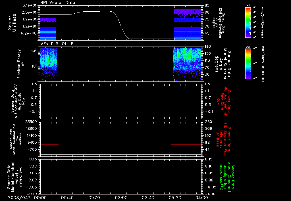Click the 'Model Scanner Pos Raw unitless' axis title

point(16,139)
